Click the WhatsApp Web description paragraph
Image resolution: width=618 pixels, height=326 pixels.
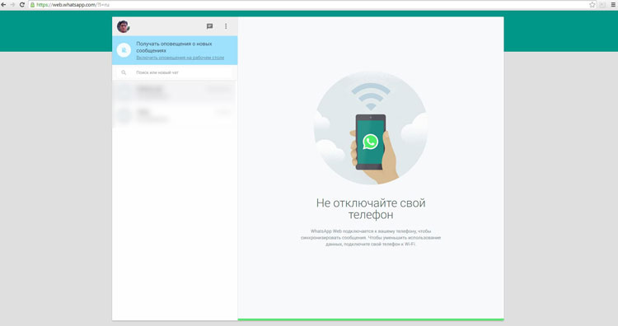coord(371,237)
